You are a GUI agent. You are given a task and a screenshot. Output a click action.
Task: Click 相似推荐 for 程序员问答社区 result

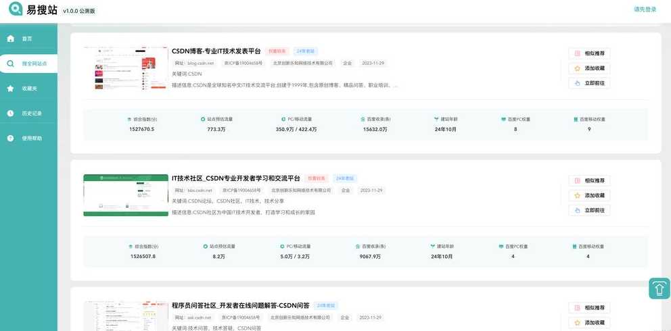589,307
